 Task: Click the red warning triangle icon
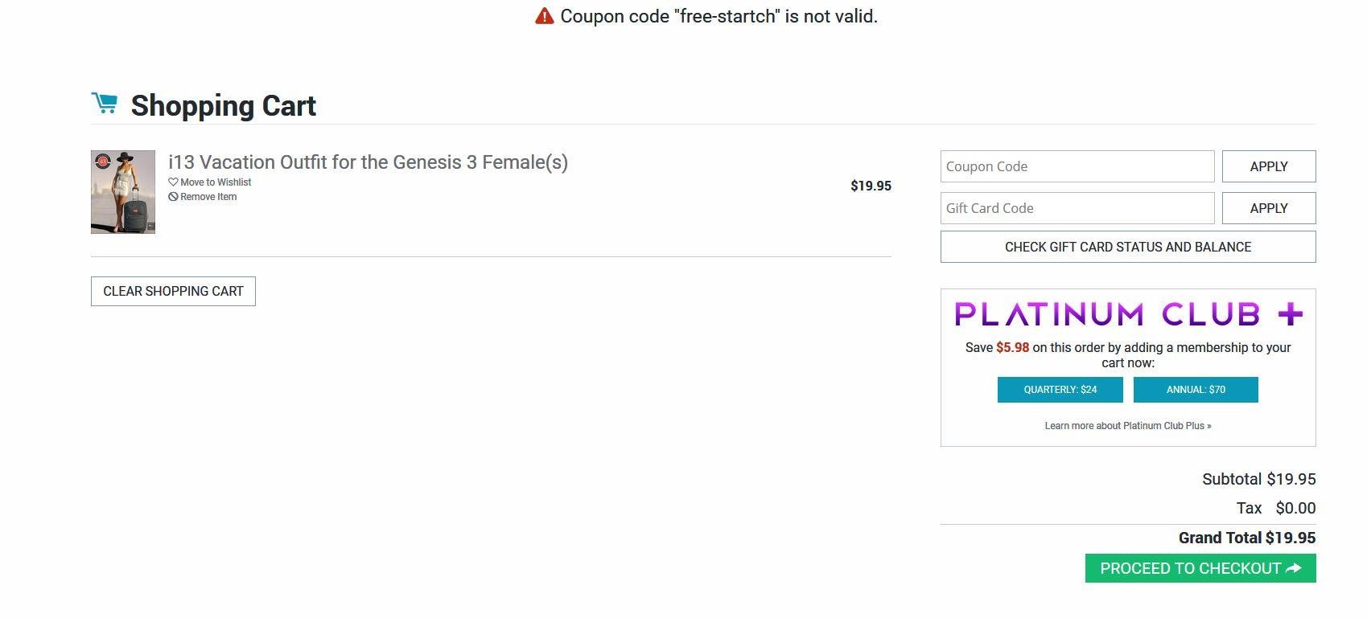pyautogui.click(x=545, y=16)
